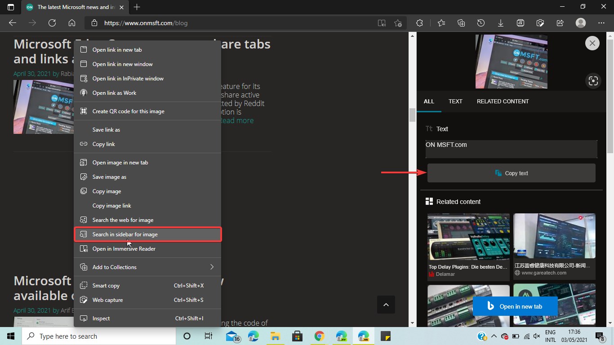
Task: Select Web capture menu entry
Action: pos(147,300)
